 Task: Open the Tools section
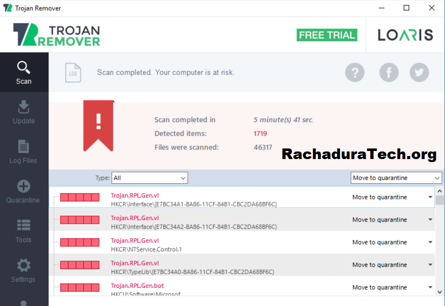tap(24, 231)
